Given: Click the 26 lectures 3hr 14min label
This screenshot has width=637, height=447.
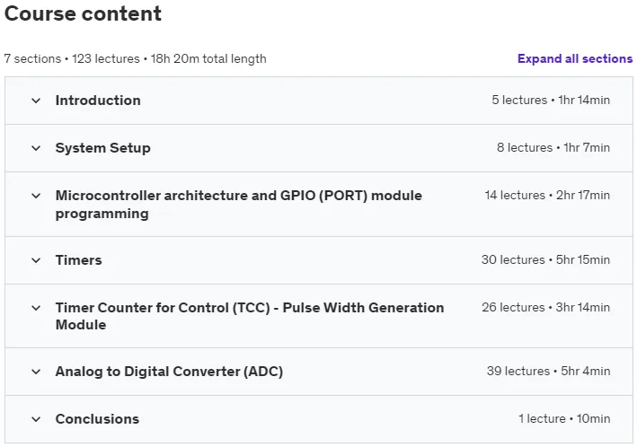Looking at the screenshot, I should click(x=546, y=307).
